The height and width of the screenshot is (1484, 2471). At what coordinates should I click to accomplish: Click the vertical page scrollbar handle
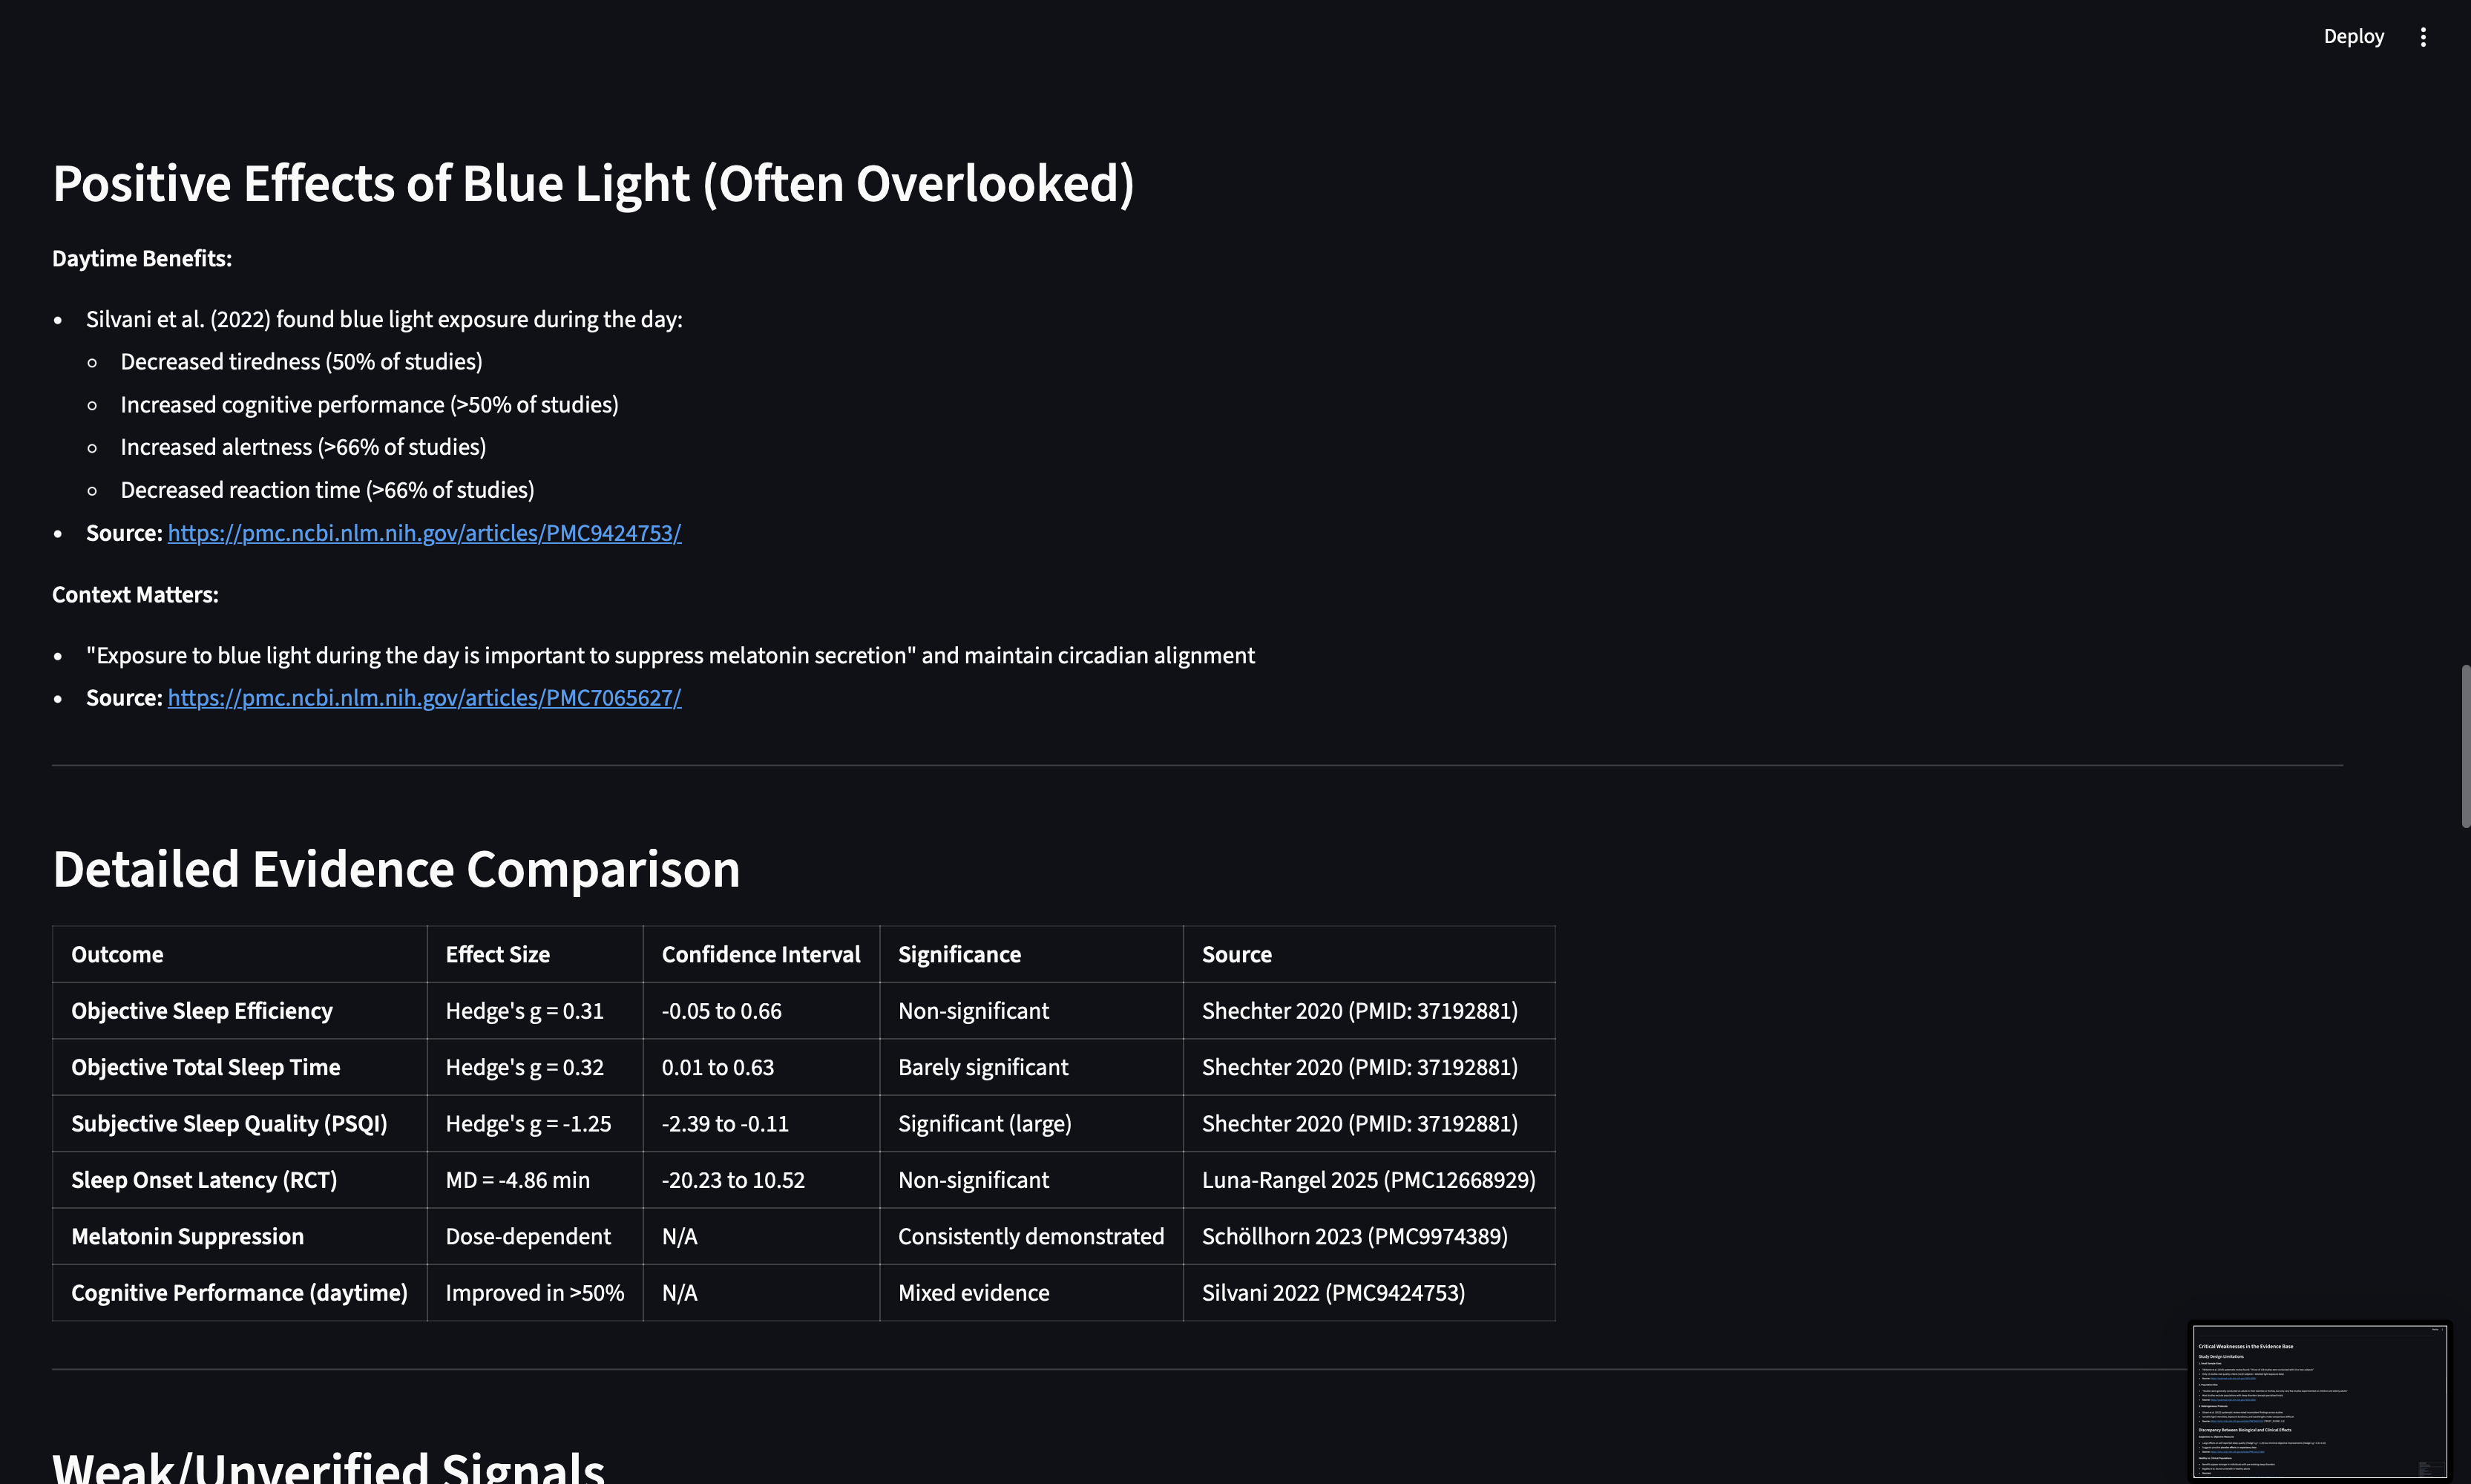click(x=2465, y=745)
